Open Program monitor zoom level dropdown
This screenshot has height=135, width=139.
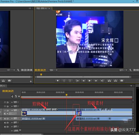coord(53,70)
